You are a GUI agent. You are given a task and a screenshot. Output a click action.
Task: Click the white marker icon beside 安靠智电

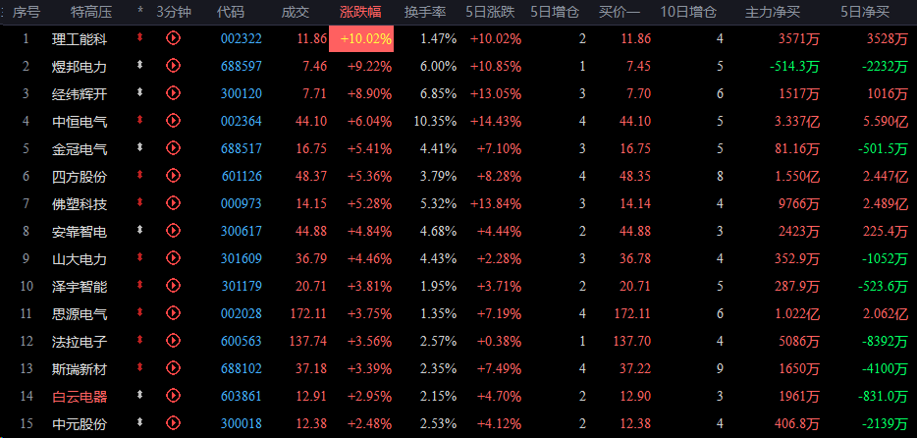[x=139, y=231]
